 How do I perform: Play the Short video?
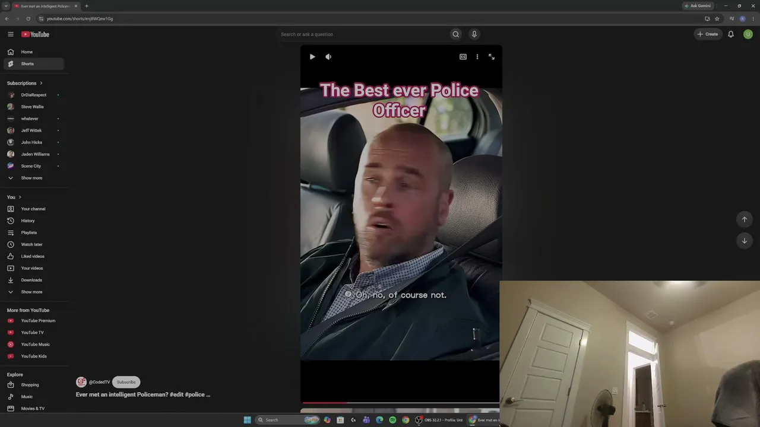click(312, 57)
